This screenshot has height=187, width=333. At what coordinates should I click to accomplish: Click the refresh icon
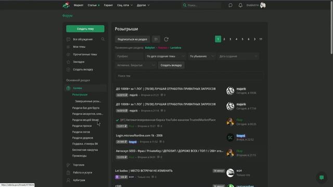(x=166, y=39)
